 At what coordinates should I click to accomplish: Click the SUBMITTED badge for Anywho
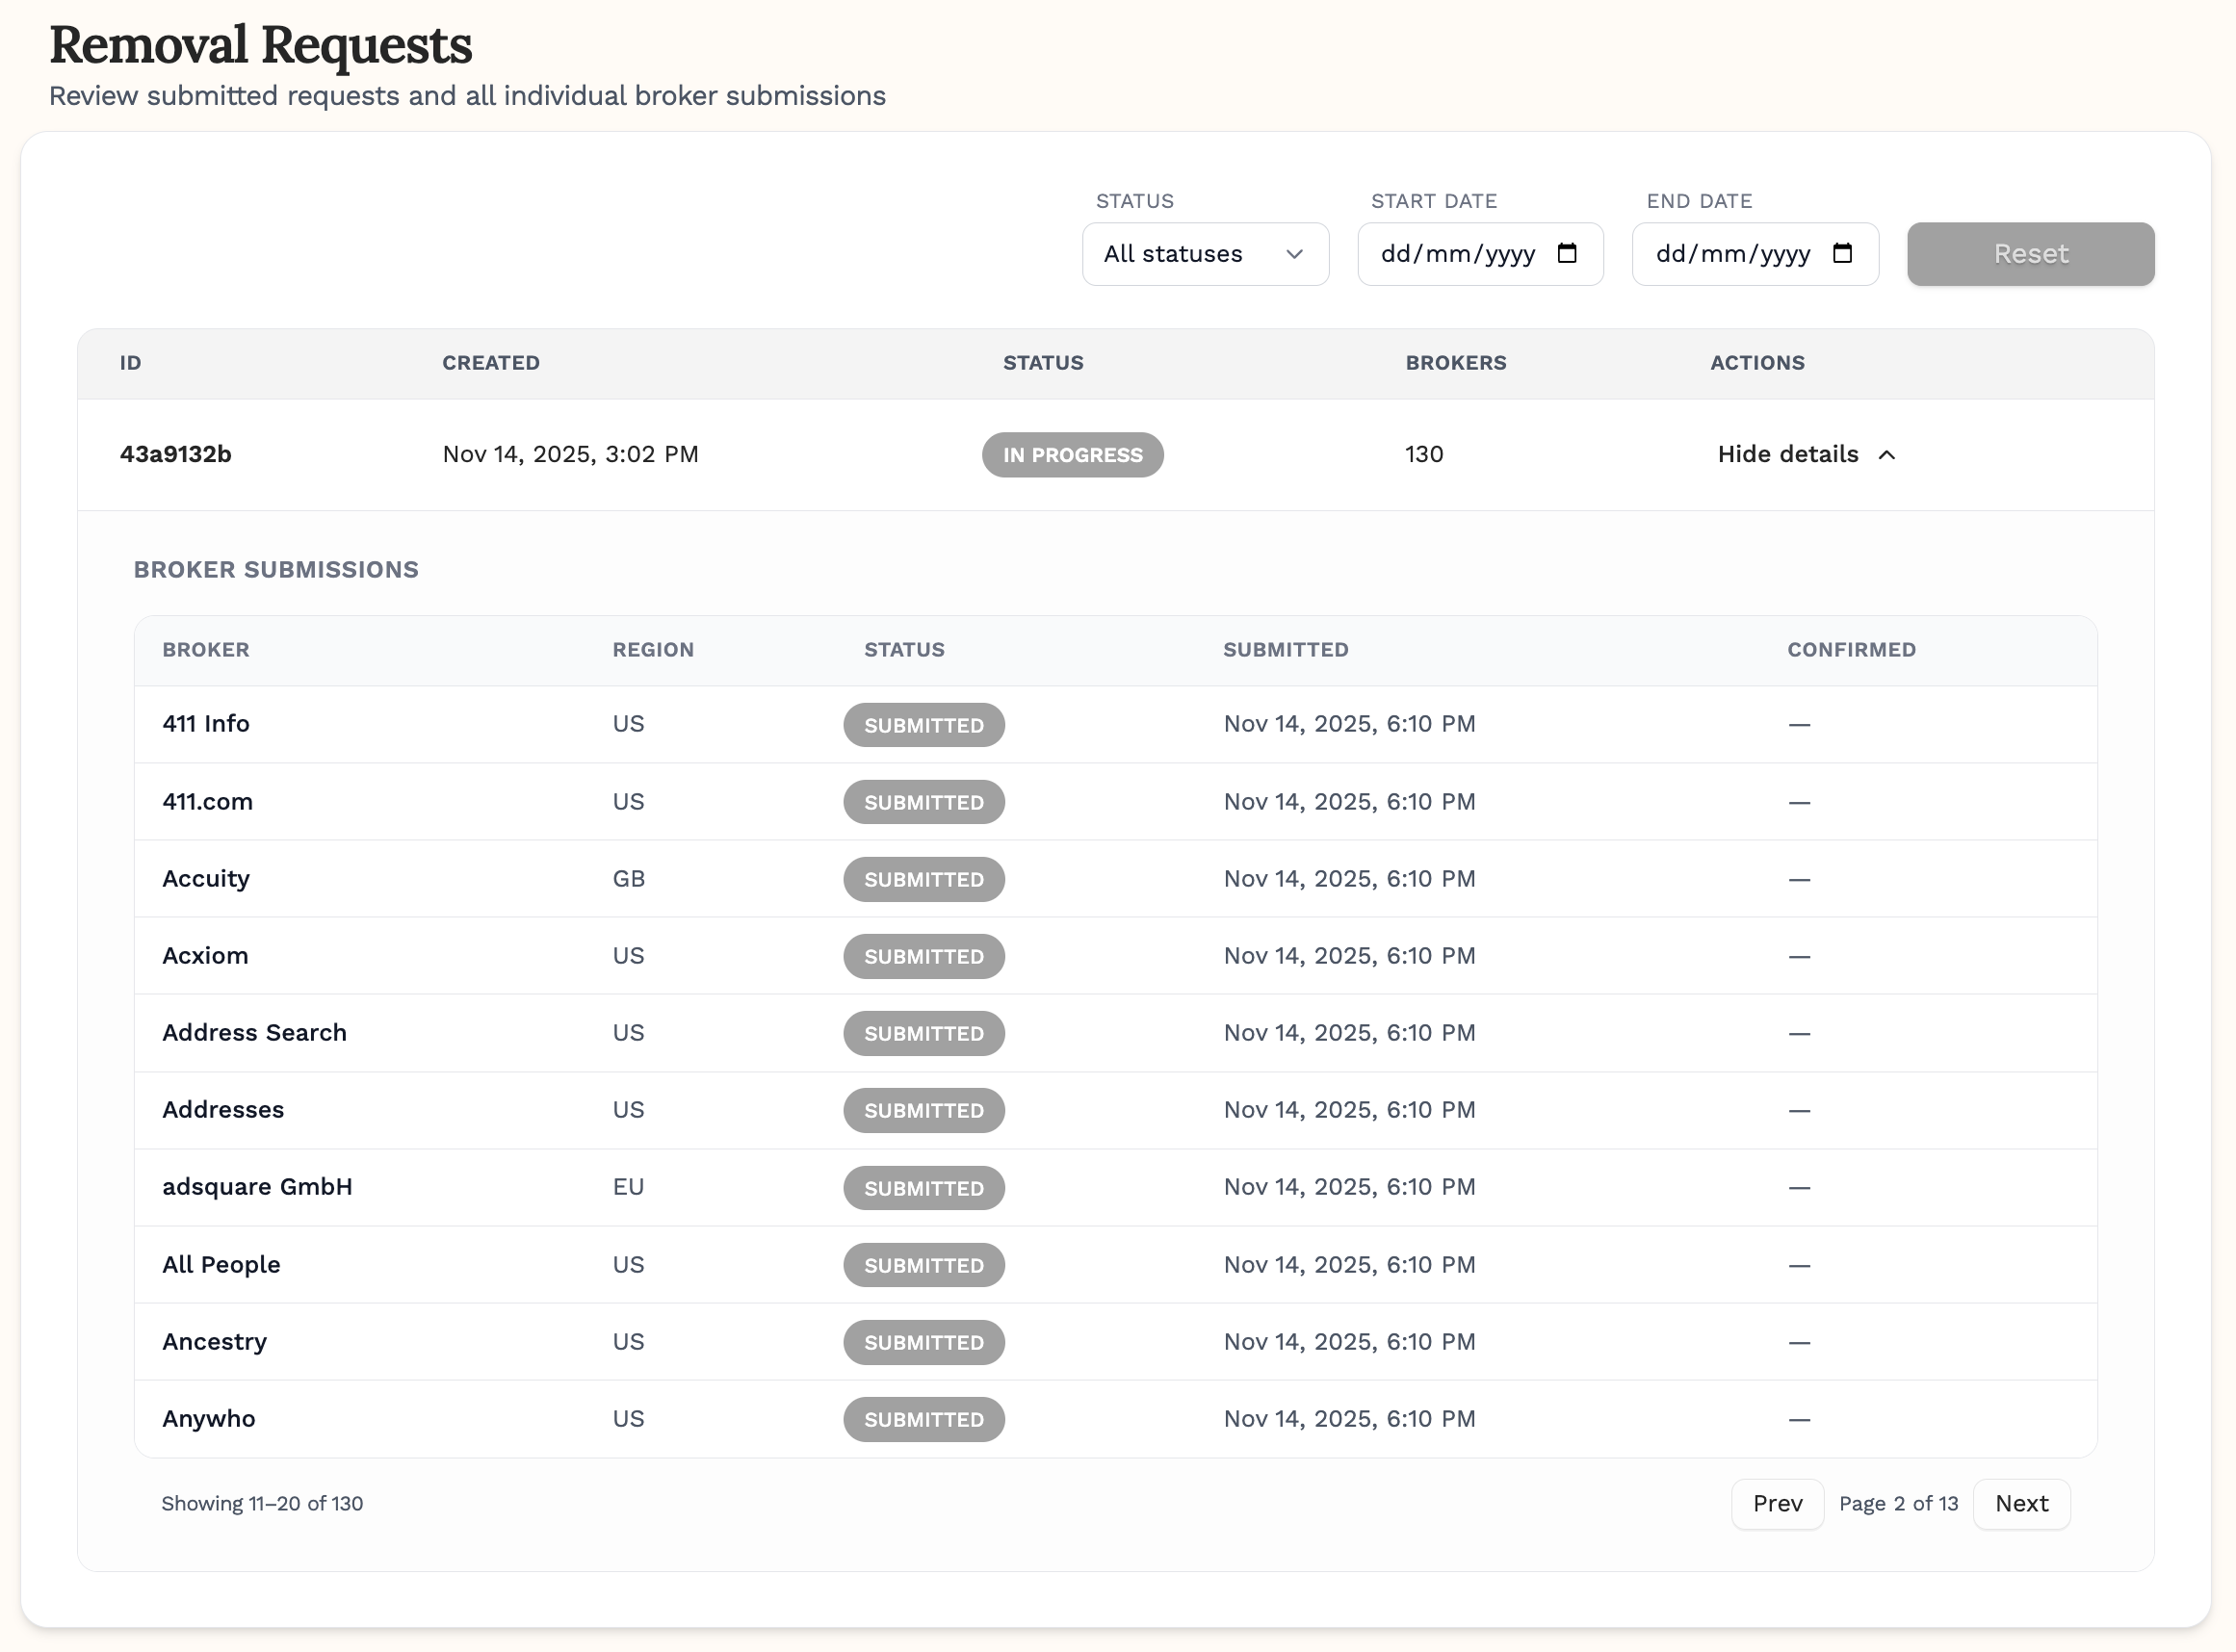pos(923,1419)
